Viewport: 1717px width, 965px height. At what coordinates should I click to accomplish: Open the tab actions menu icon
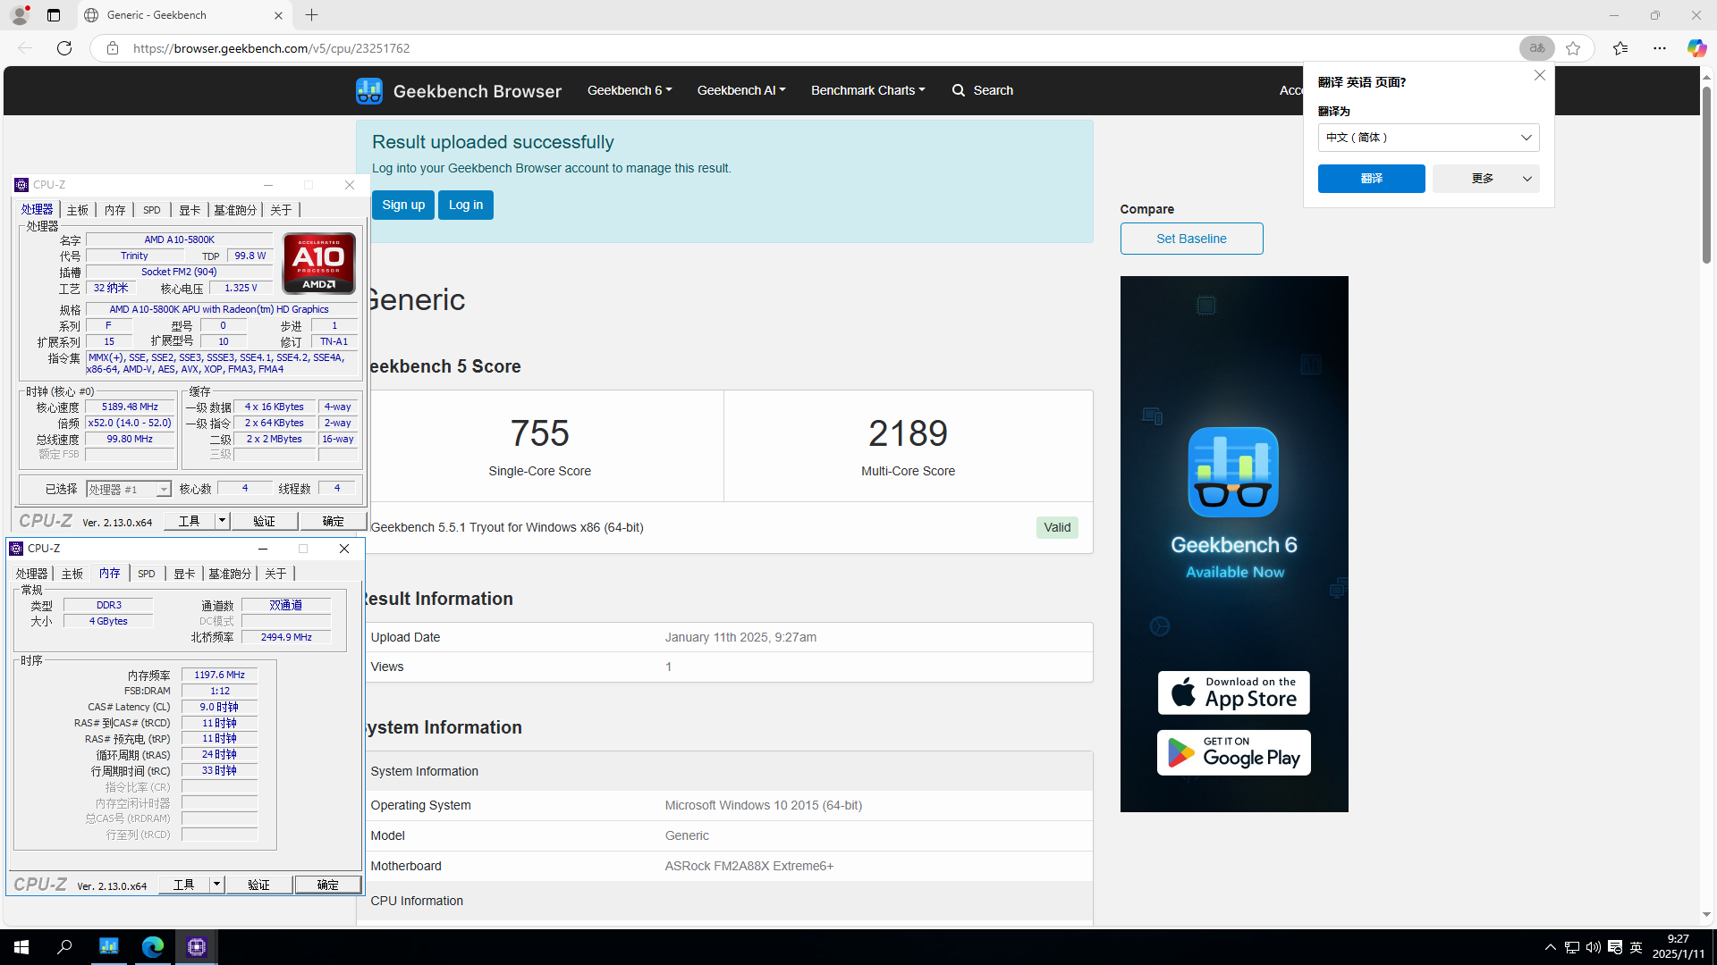point(54,15)
